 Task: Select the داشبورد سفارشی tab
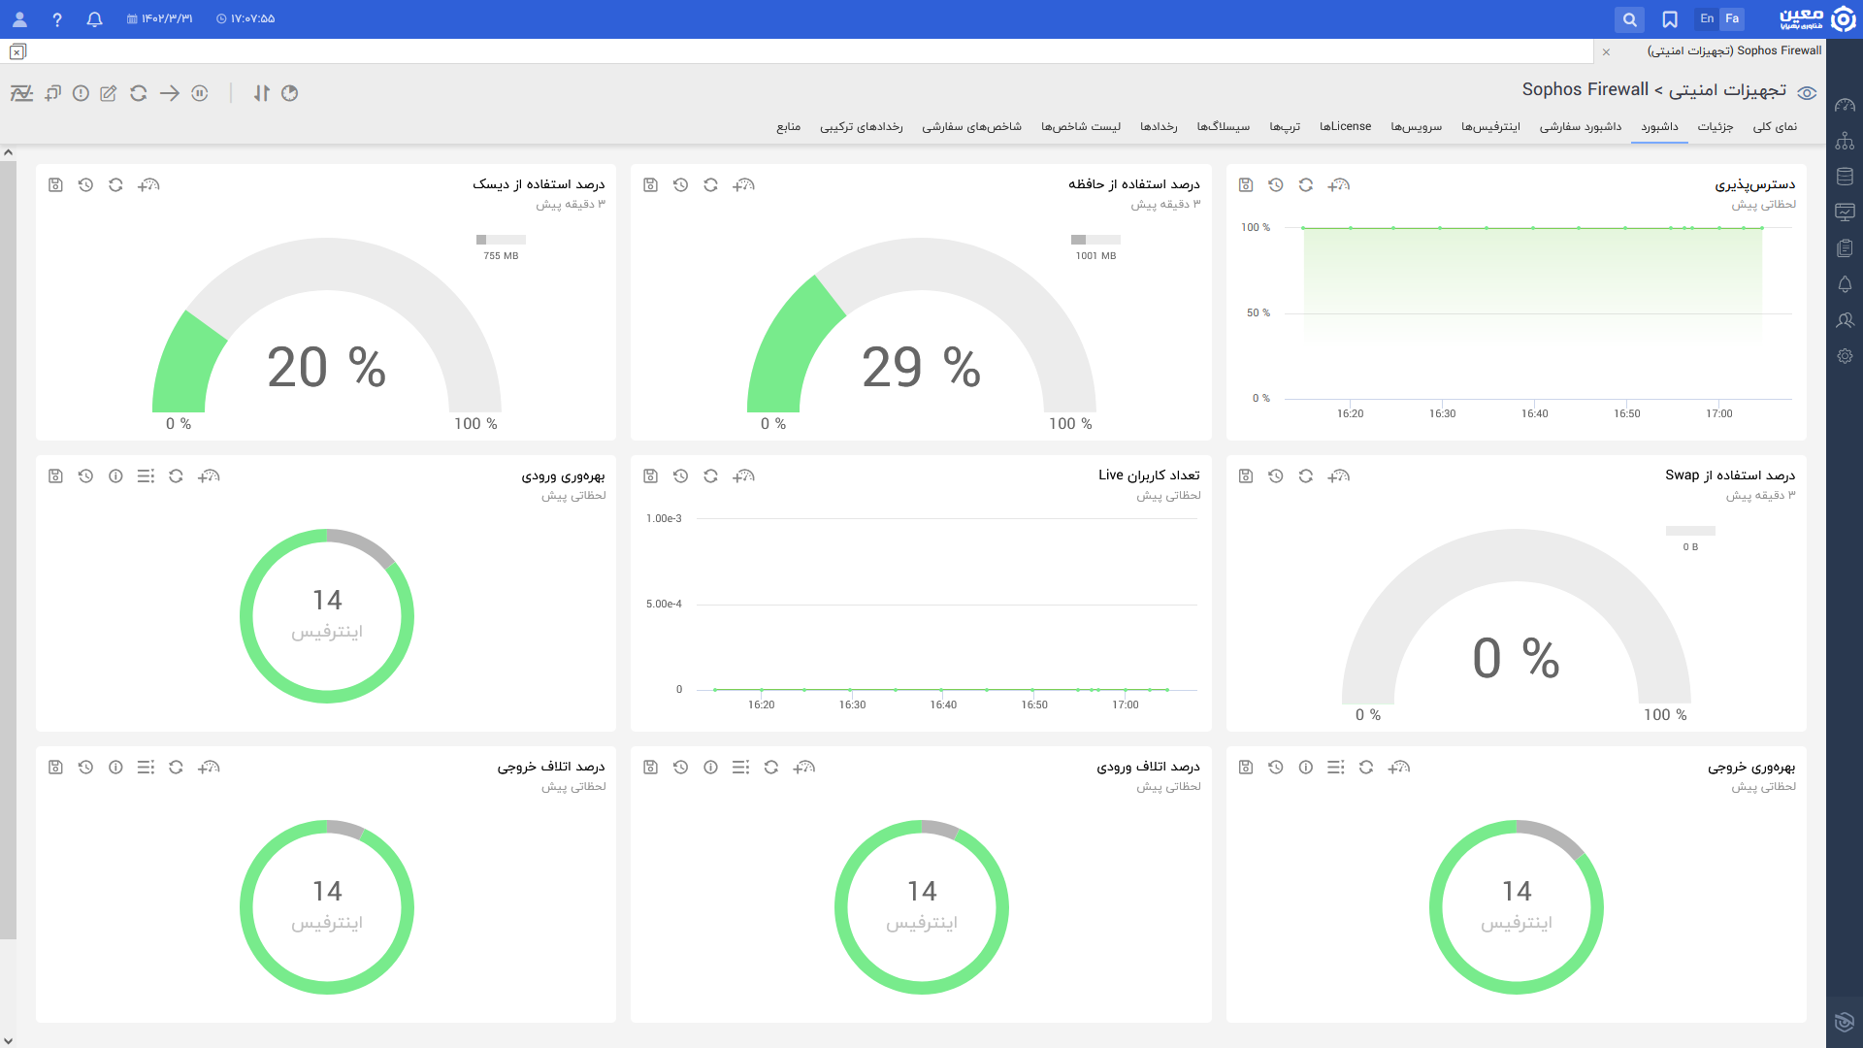tap(1580, 127)
